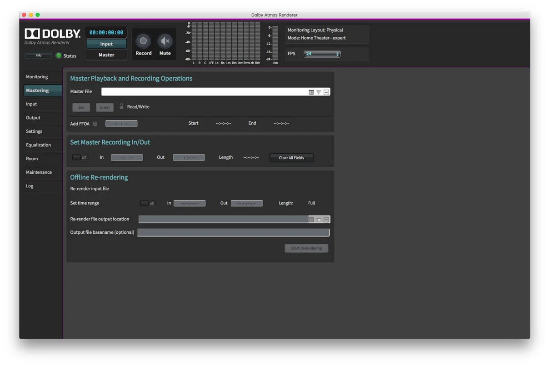Click Clear All Fields button

click(x=291, y=158)
